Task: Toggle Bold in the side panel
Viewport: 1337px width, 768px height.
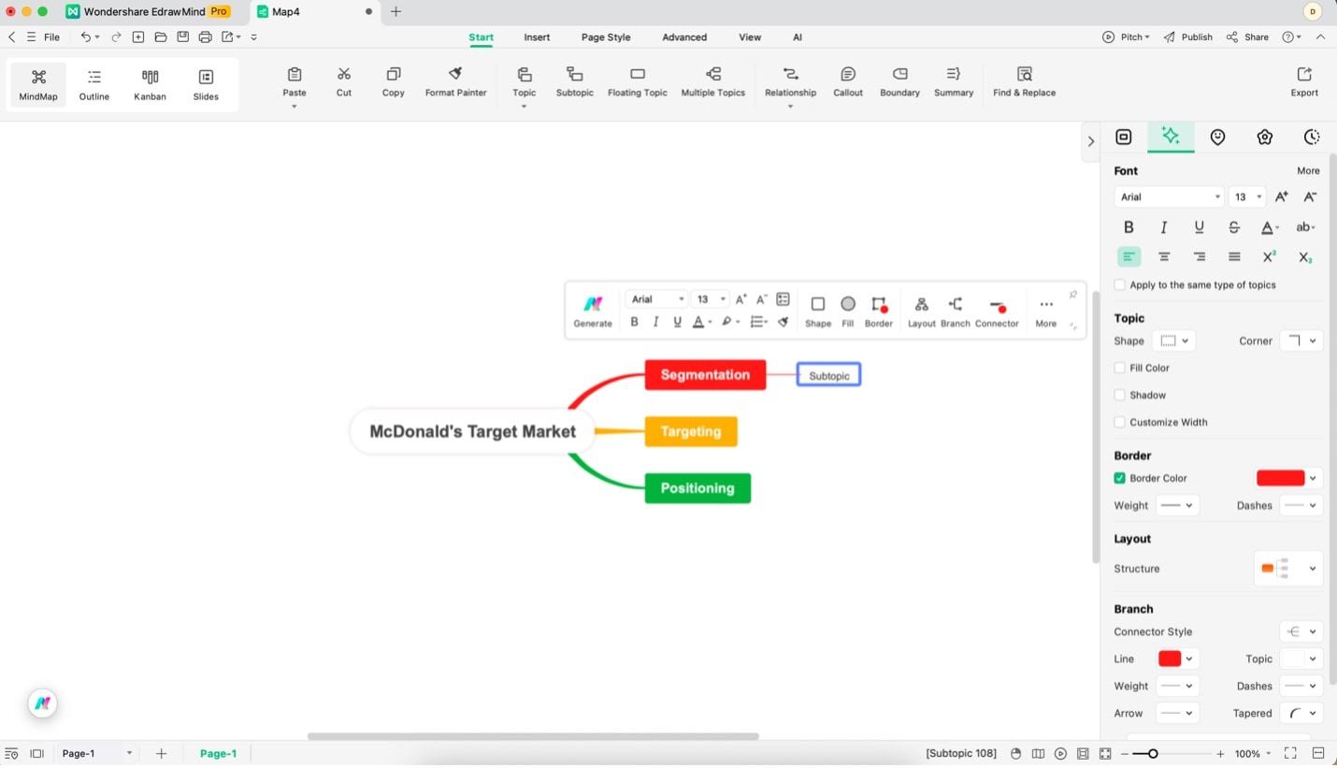Action: 1129,227
